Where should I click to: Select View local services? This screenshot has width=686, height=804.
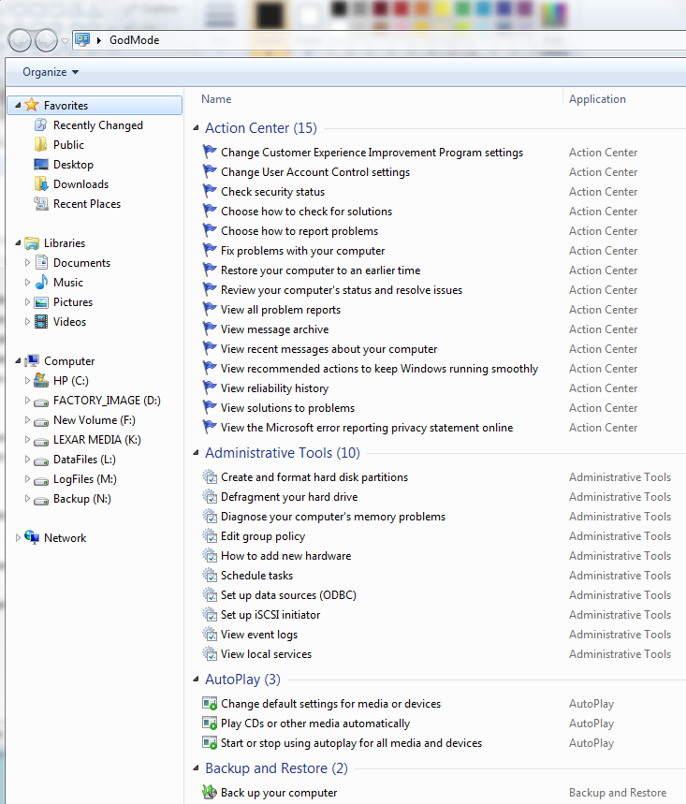(266, 654)
